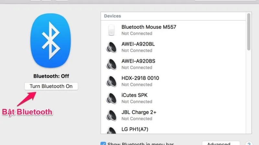Select the JBL Charge 2+ device name
Image resolution: width=259 pixels, height=145 pixels.
pyautogui.click(x=139, y=112)
